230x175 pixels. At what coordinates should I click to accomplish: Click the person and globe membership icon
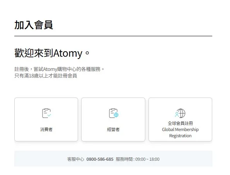(180, 113)
